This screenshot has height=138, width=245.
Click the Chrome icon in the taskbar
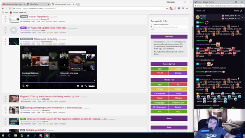point(47,135)
